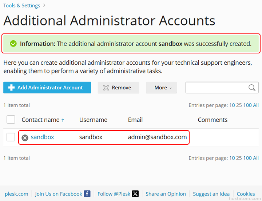The height and width of the screenshot is (201, 262).
Task: Check the sandbox row checkbox
Action: 11,137
